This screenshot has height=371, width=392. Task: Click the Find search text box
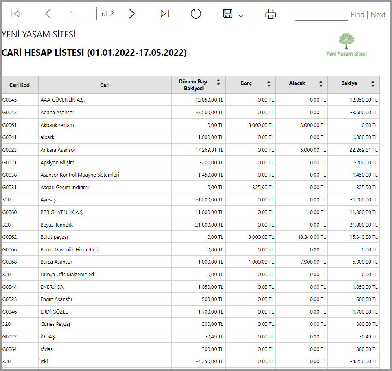coord(321,14)
